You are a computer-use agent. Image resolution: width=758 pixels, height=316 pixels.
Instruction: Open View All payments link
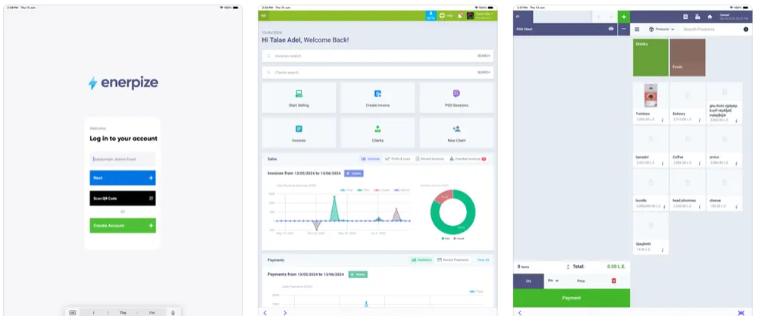(x=484, y=260)
